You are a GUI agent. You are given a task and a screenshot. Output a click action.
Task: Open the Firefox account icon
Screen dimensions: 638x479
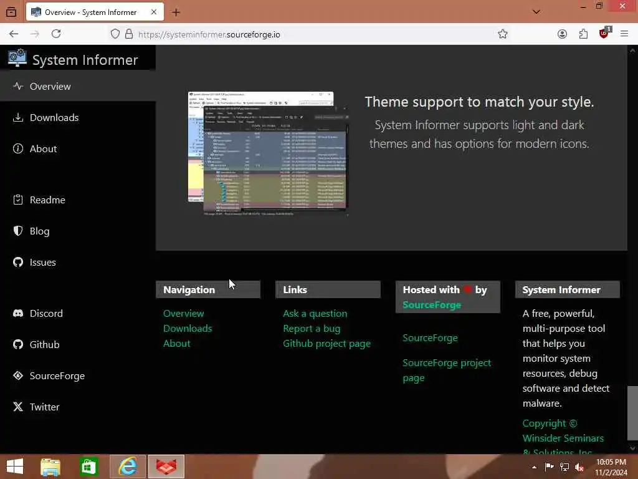pos(562,34)
